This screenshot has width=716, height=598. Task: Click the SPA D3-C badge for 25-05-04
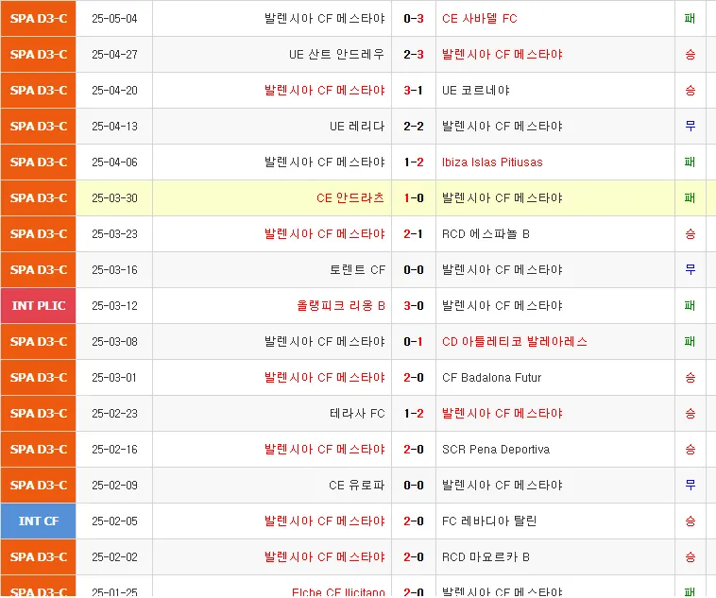pyautogui.click(x=39, y=18)
